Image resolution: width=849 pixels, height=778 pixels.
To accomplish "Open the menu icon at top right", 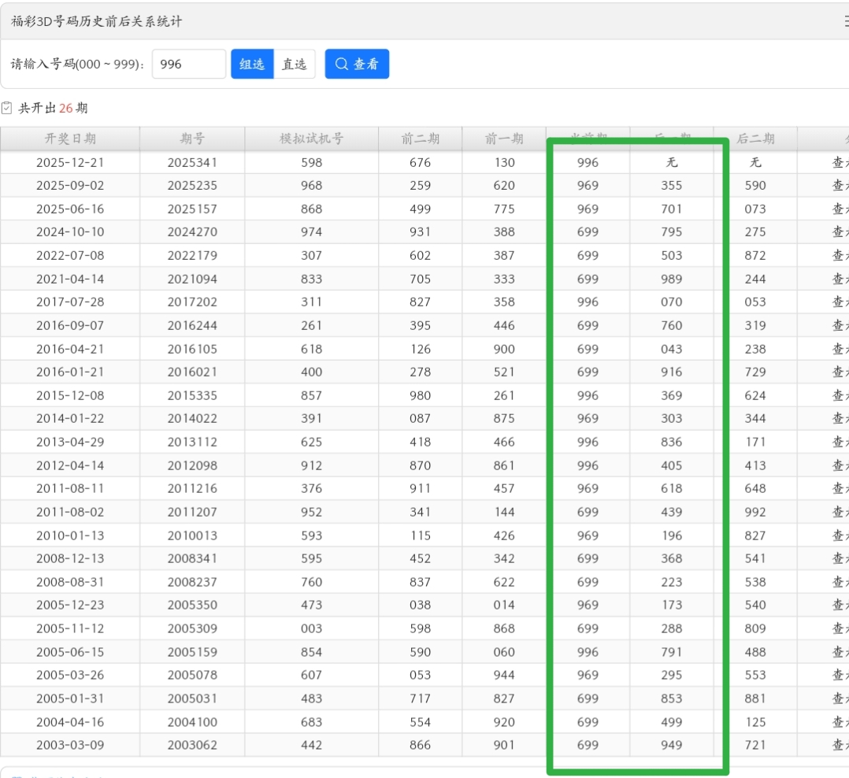I will click(x=846, y=21).
